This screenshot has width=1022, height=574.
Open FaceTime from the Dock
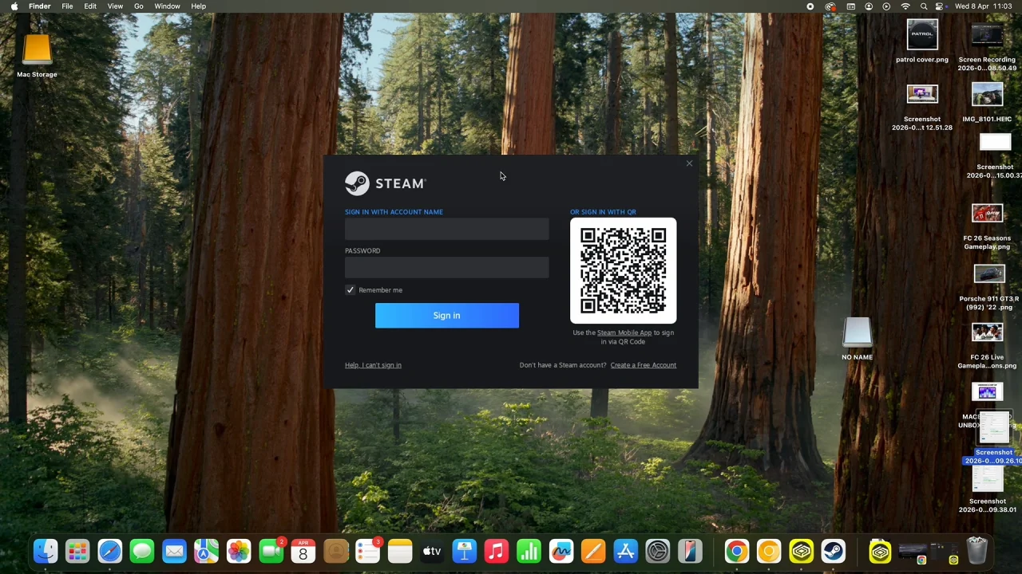tap(271, 551)
